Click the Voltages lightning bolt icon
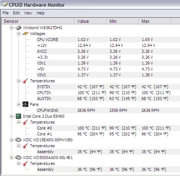The width and height of the screenshot is (180, 176). click(25, 34)
